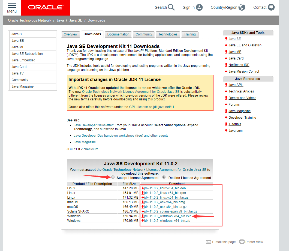Click download arrow icon beside Java EE and Glassfish
Screen dimensions: 289x251
226,45
